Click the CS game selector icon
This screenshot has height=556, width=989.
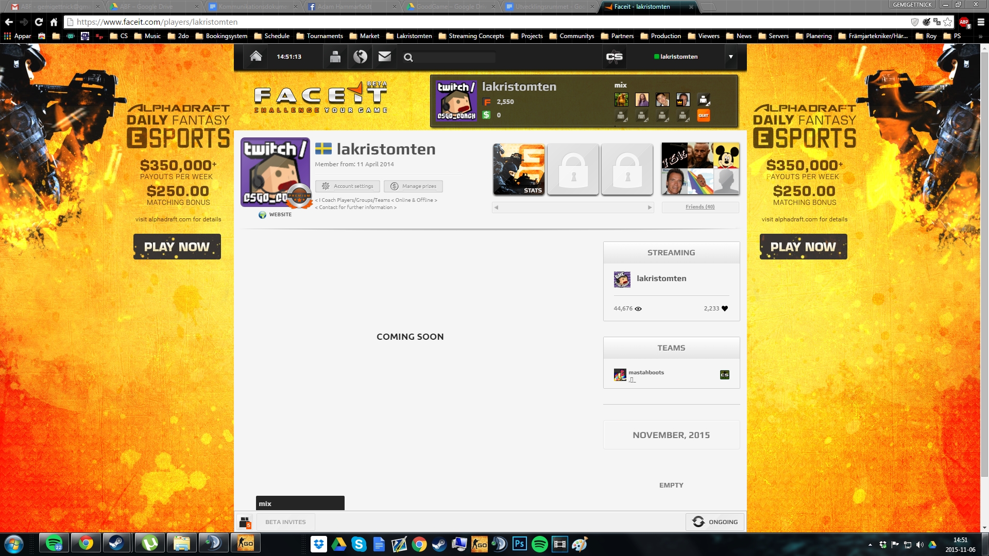click(x=614, y=57)
